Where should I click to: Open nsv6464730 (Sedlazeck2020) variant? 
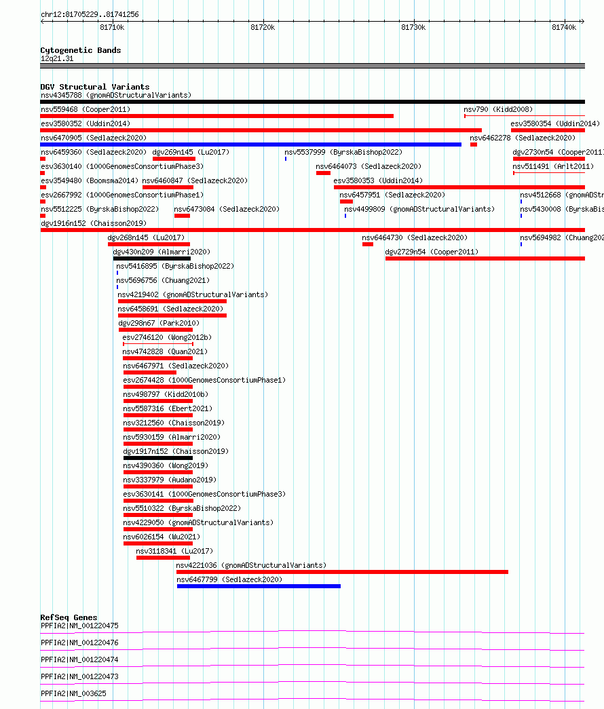(367, 244)
